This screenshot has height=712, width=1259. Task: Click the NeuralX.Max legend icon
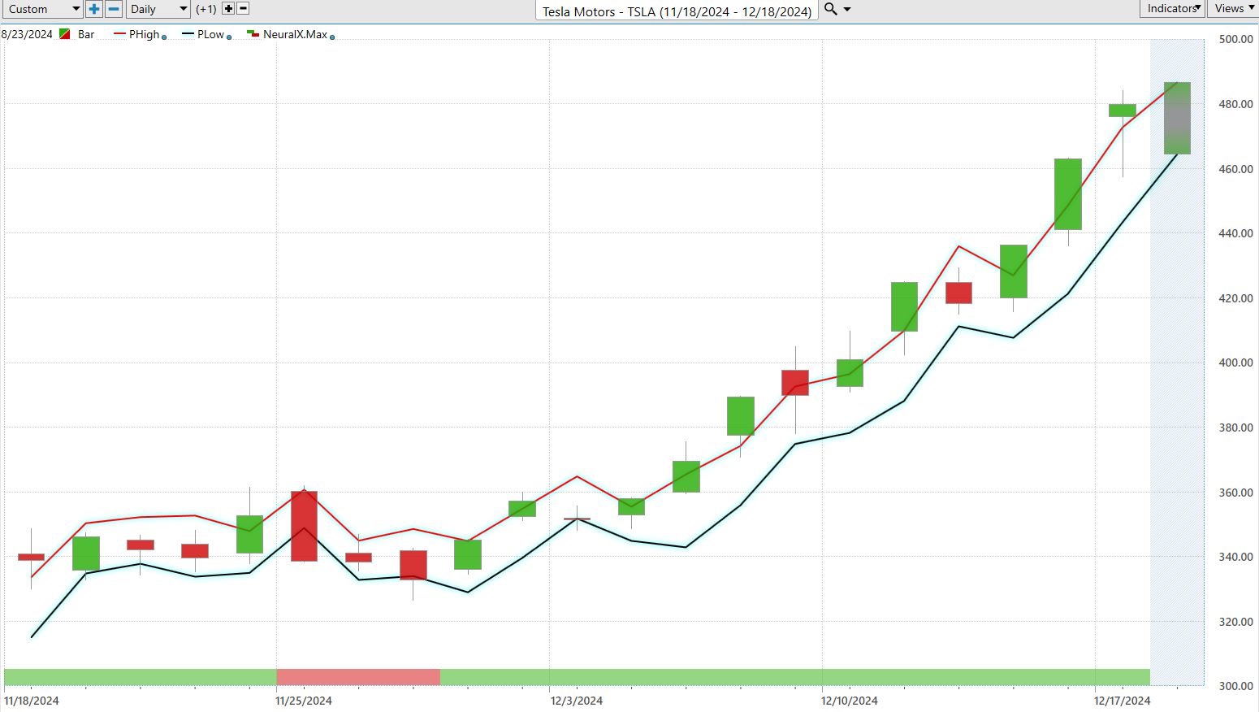coord(253,34)
